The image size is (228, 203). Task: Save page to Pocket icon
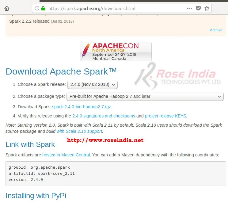(198, 8)
